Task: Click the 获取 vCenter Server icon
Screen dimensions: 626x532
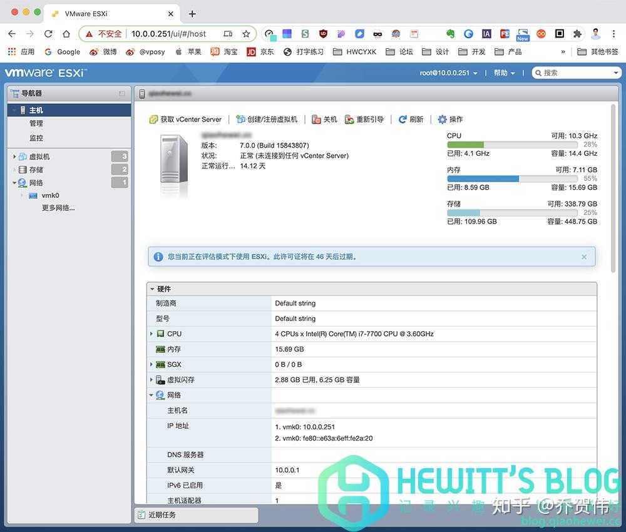Action: coord(153,120)
